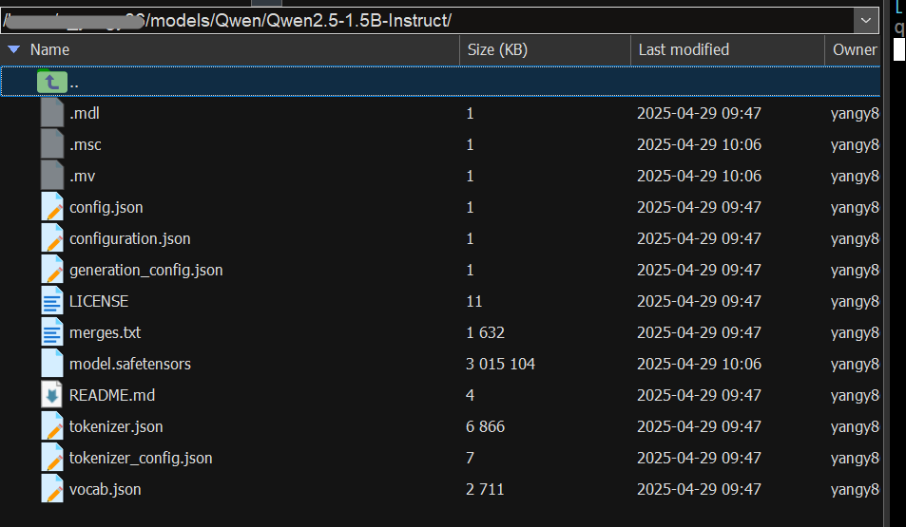Click the 2 711 size value
Viewport: 906px width, 527px height.
[x=485, y=489]
